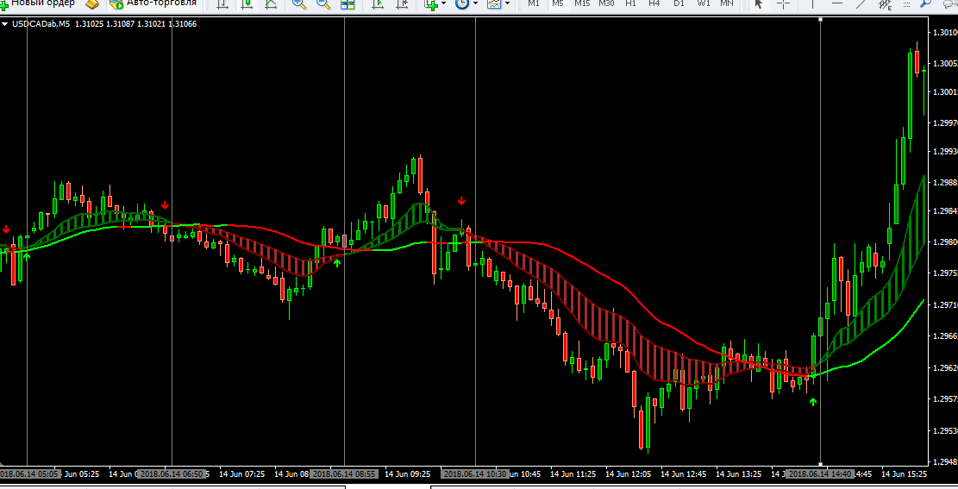Switch timeframe to M30

coord(606,3)
